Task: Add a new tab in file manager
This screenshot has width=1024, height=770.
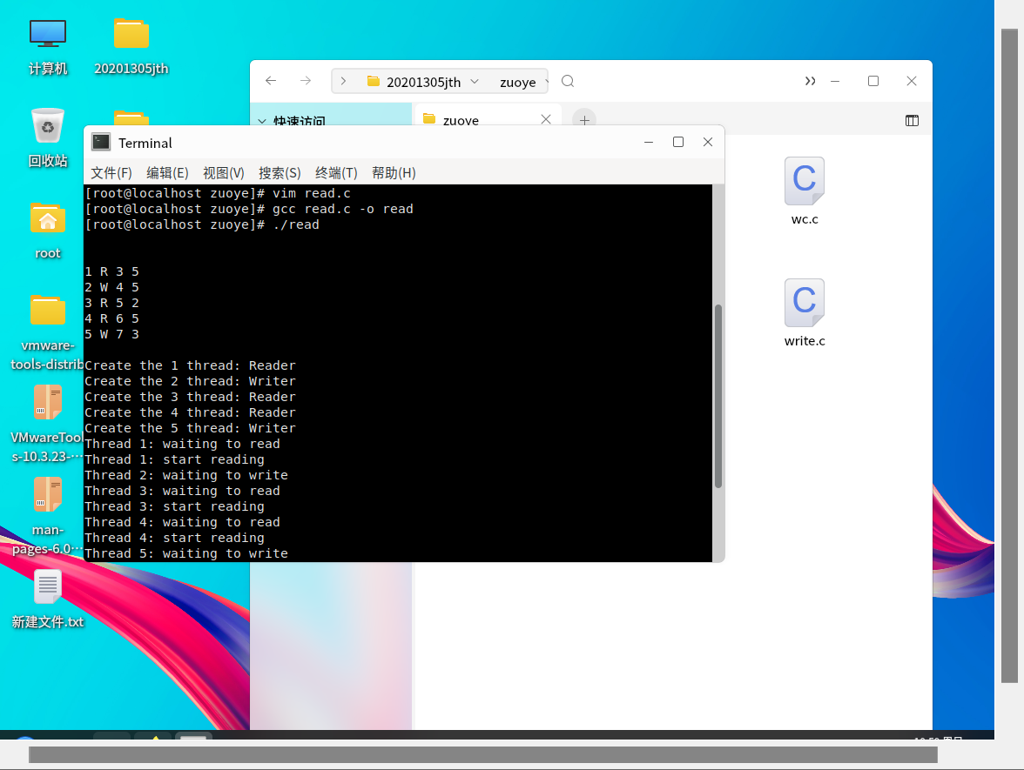Action: 584,120
